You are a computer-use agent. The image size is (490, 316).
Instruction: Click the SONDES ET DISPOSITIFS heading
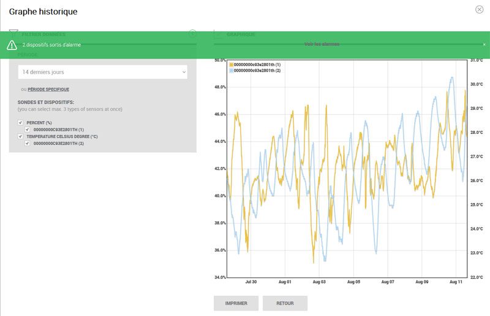click(x=45, y=102)
